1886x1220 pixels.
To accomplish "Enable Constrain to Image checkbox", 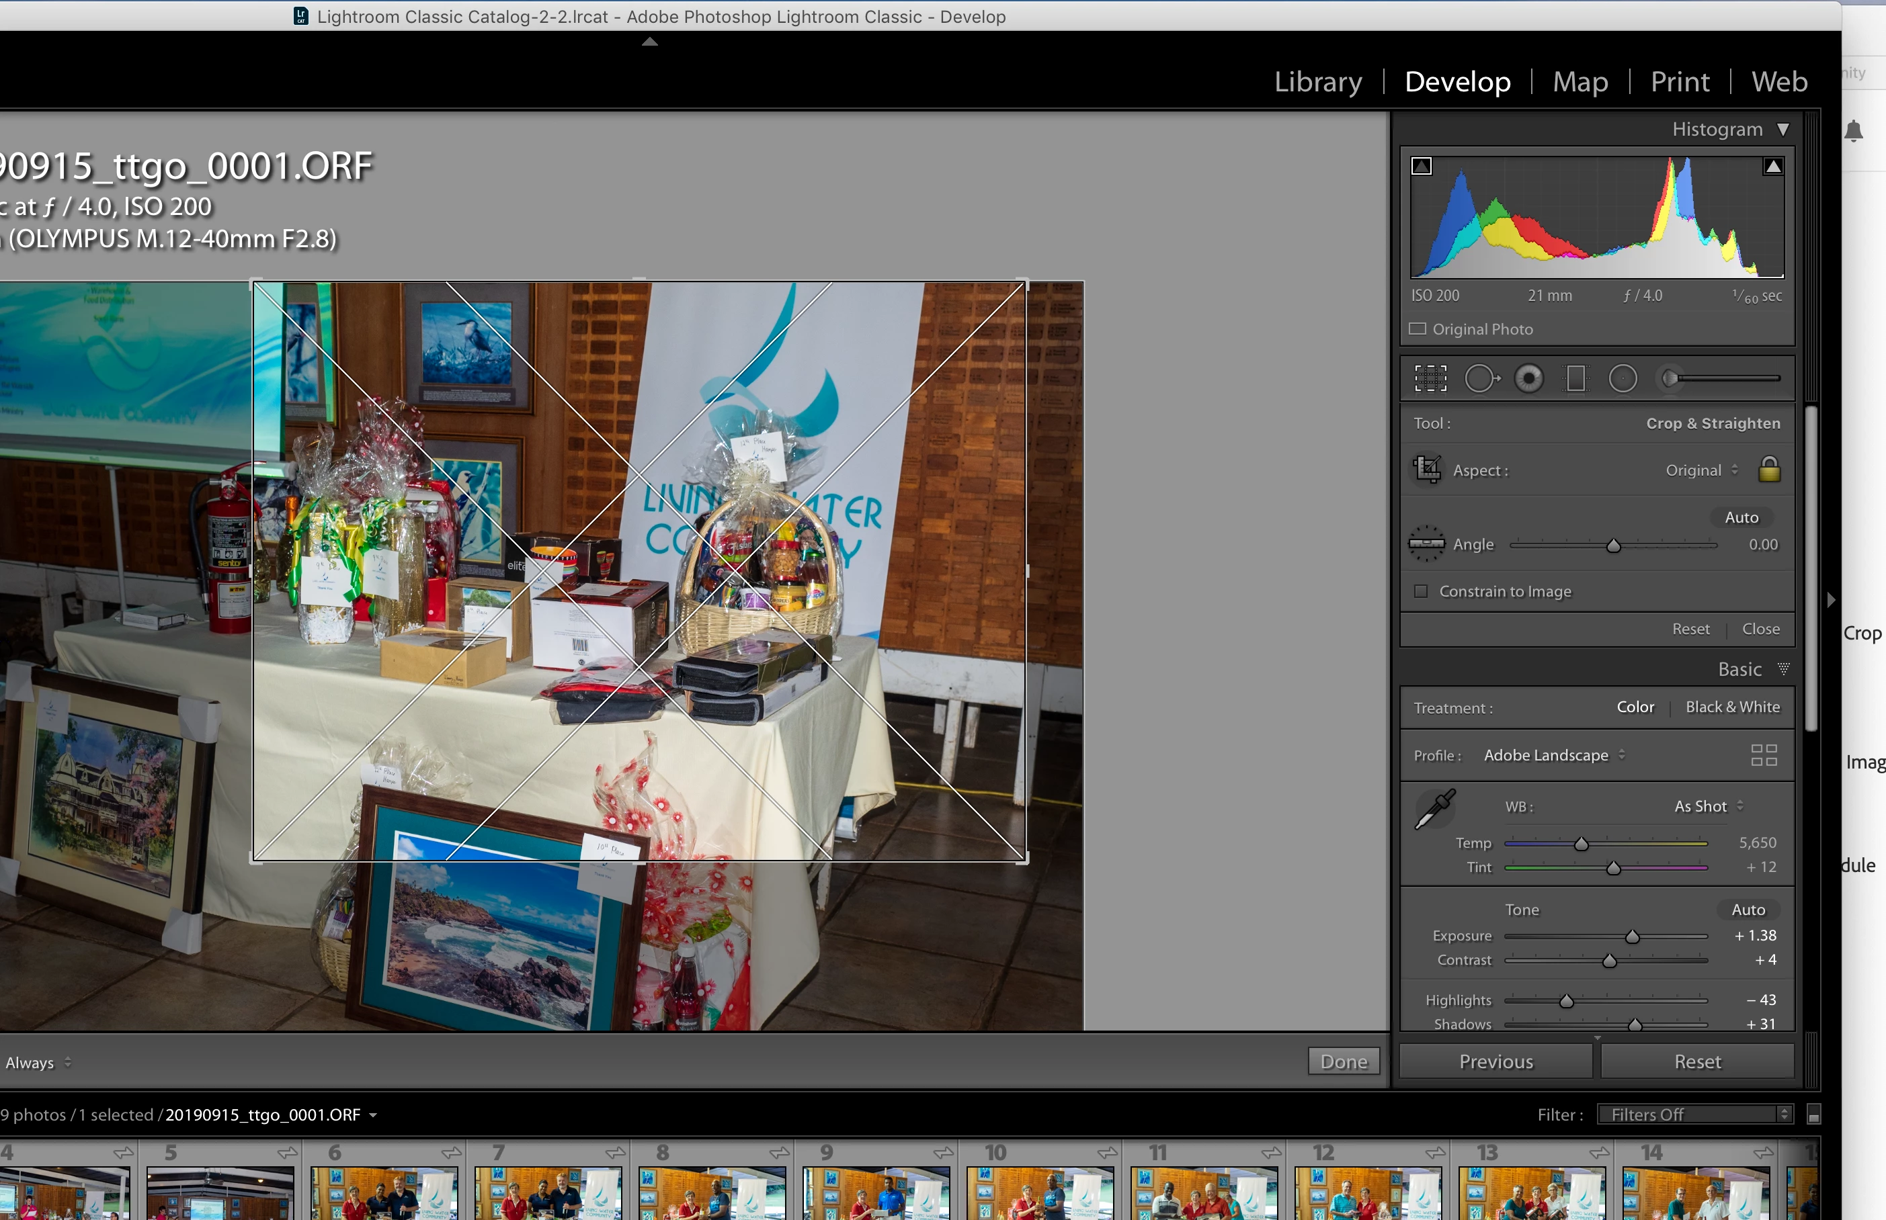I will pos(1421,591).
